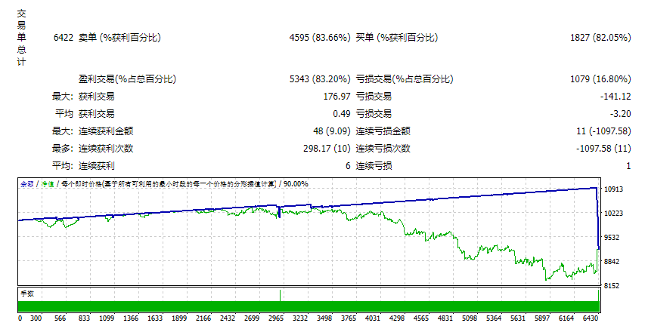Click the green 净值 equity legend label
645x326 pixels.
pyautogui.click(x=48, y=184)
